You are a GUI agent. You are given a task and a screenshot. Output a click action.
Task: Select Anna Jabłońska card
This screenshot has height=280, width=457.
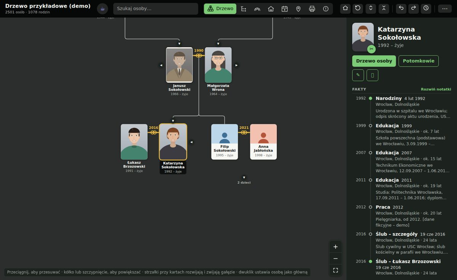(x=264, y=142)
